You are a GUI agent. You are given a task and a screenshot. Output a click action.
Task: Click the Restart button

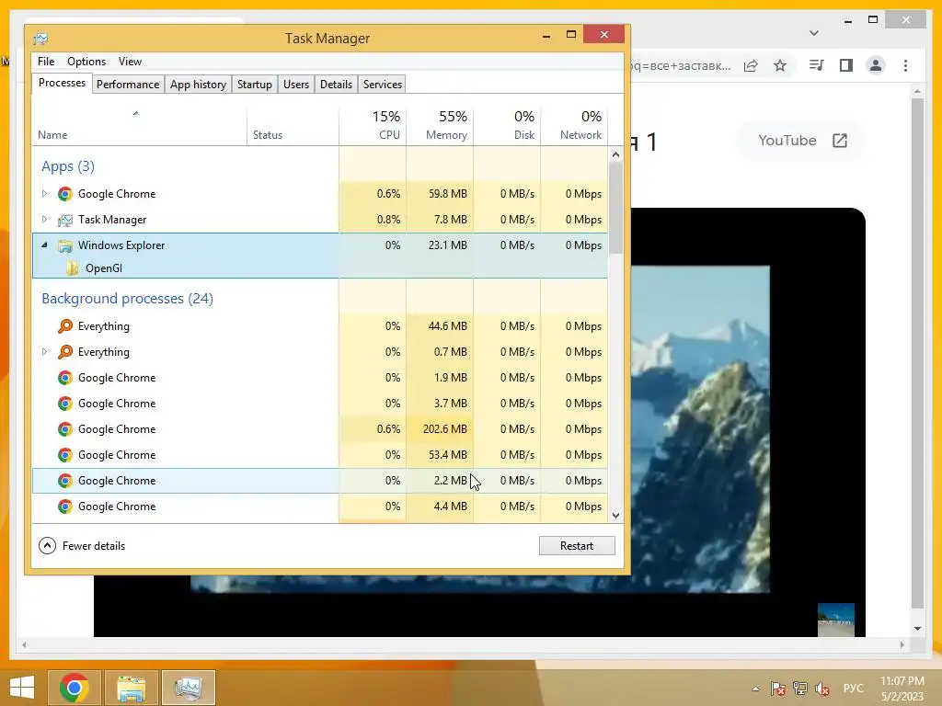coord(577,546)
